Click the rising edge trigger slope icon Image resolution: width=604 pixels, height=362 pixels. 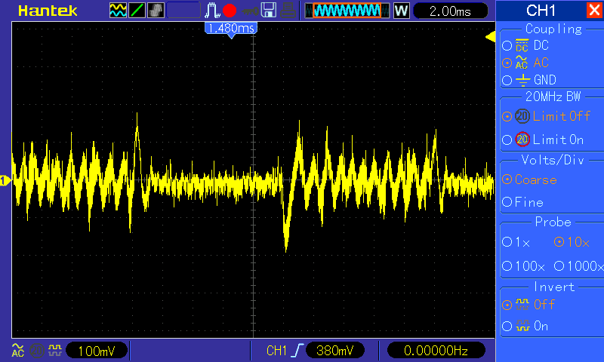pyautogui.click(x=297, y=351)
